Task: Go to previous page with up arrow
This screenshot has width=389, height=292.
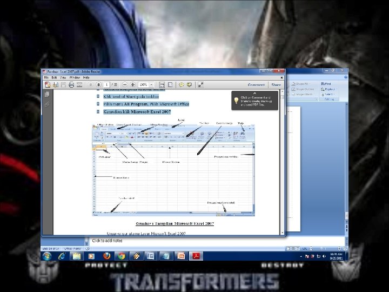Action: (91, 85)
